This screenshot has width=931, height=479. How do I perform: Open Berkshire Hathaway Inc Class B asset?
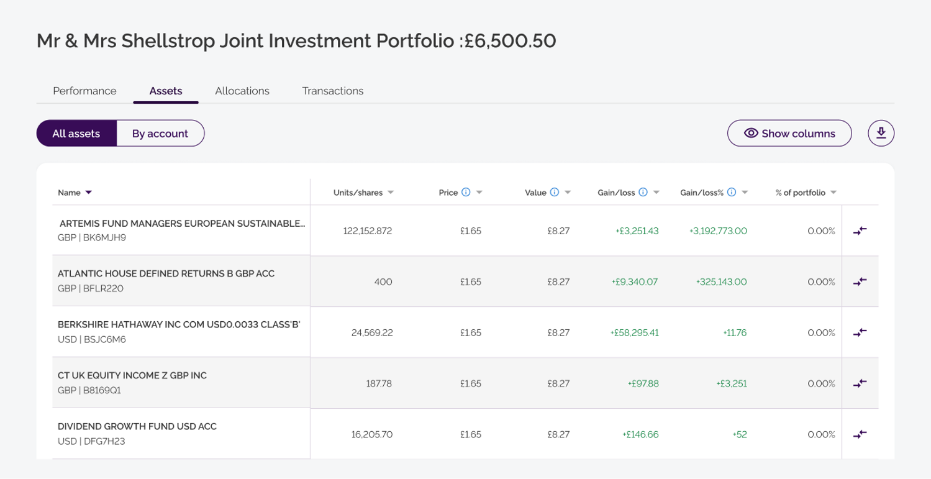(x=179, y=324)
